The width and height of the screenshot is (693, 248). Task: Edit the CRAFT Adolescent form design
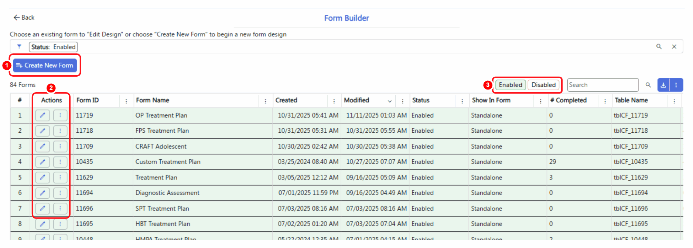click(x=42, y=146)
